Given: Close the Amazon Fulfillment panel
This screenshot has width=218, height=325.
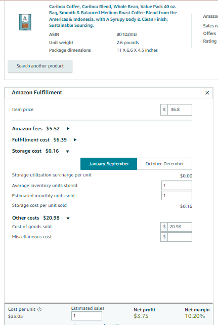Looking at the screenshot, I should (x=207, y=93).
